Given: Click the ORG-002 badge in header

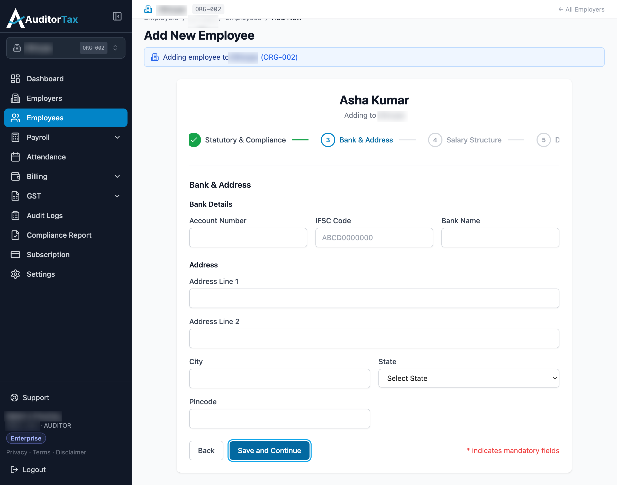Looking at the screenshot, I should coord(208,9).
